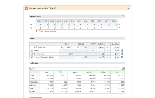Screen dimensions: 155x98
Task: Edit the Kč FIX 1 000 field for Podvedoucí
Action: click(x=66, y=54)
